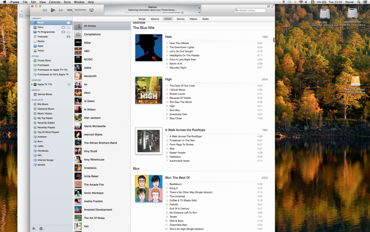This screenshot has height=232, width=370.
Task: Click the cloud icon beside Films
Action: click(68, 28)
